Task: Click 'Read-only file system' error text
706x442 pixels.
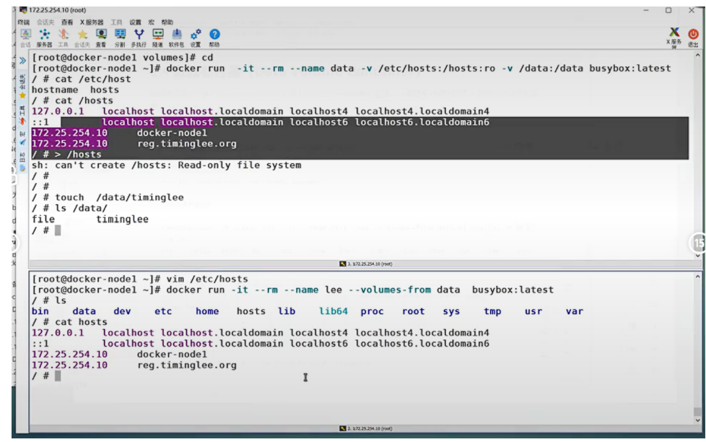Action: 240,165
